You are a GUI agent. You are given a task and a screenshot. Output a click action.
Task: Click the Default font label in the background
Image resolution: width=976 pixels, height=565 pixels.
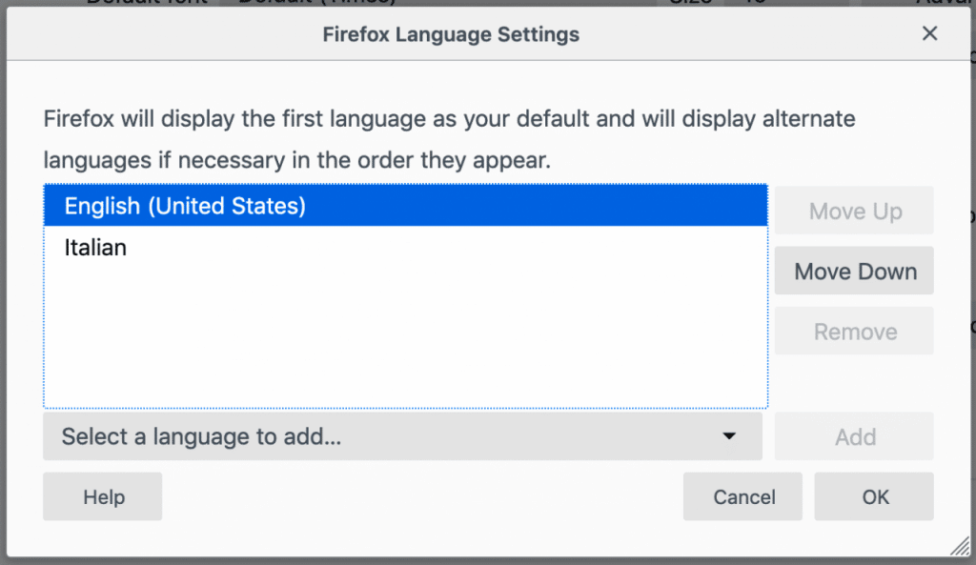click(145, 3)
